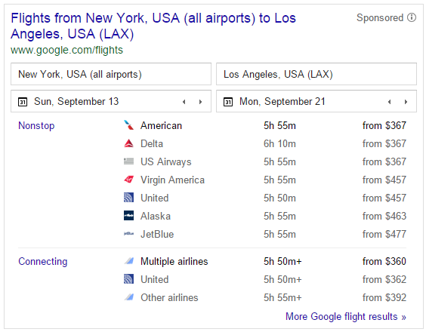Screen dimensions: 426x332
Task: Open the Nonstop flights link
Action: pyautogui.click(x=36, y=126)
